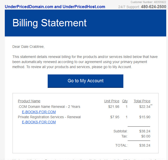Click the TOTAL label at the bottom
168x160 pixels.
point(121,145)
